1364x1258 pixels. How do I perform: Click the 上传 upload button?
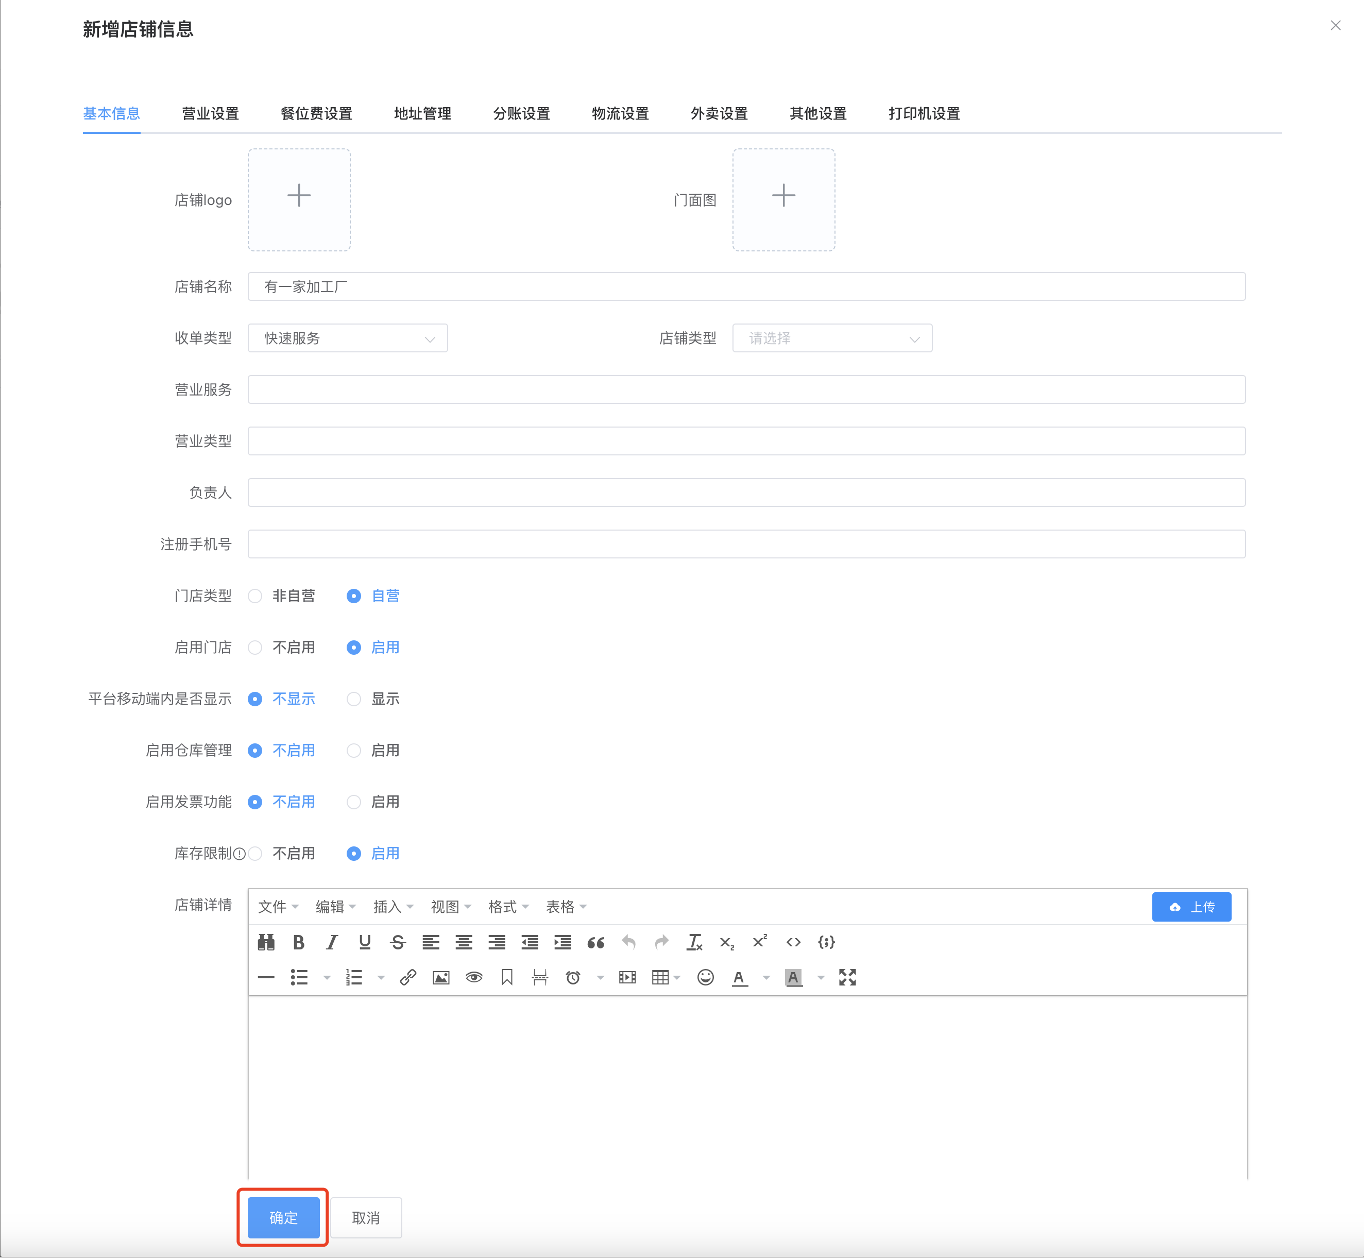point(1191,906)
